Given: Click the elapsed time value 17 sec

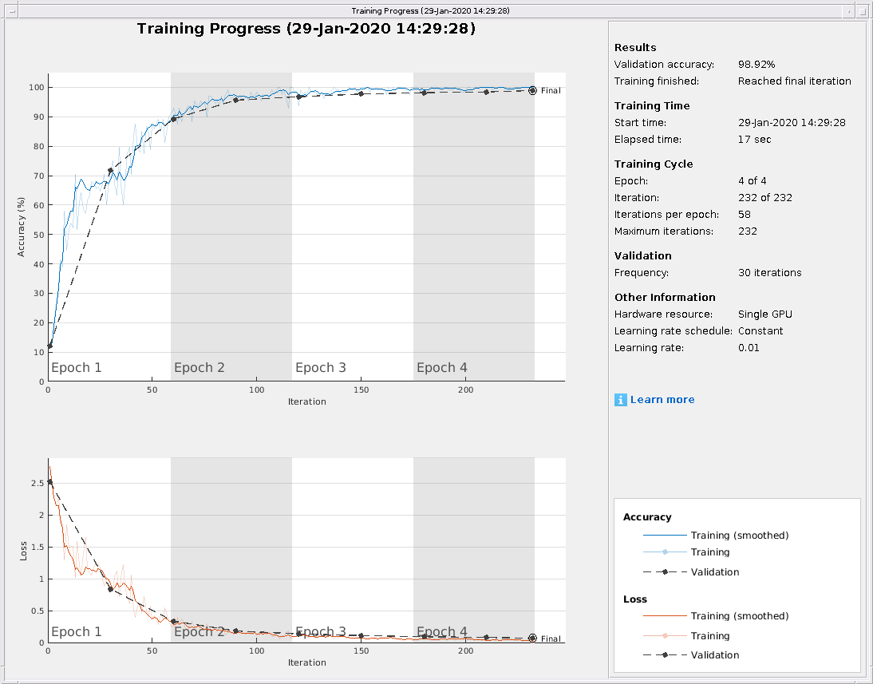Looking at the screenshot, I should tap(754, 139).
